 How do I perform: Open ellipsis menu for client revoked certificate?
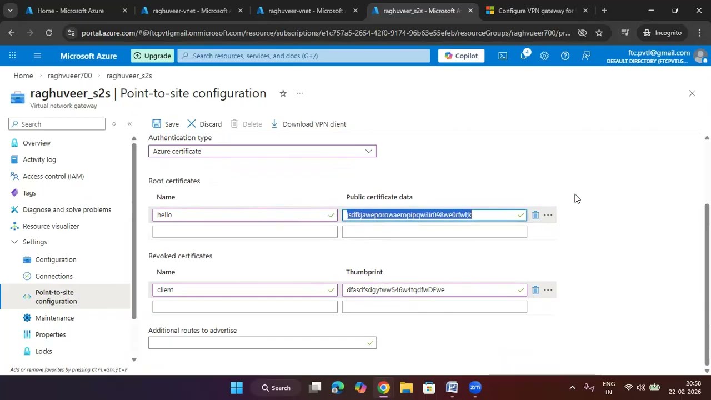[x=548, y=290]
